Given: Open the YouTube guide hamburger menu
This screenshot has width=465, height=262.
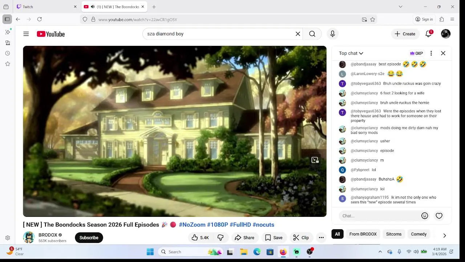Looking at the screenshot, I should click(x=26, y=34).
